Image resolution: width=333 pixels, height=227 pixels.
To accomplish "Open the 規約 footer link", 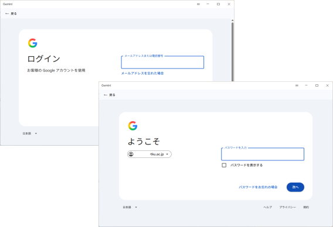I will point(306,207).
